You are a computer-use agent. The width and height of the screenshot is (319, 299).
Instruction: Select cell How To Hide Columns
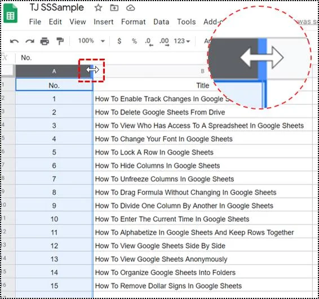[x=203, y=166]
